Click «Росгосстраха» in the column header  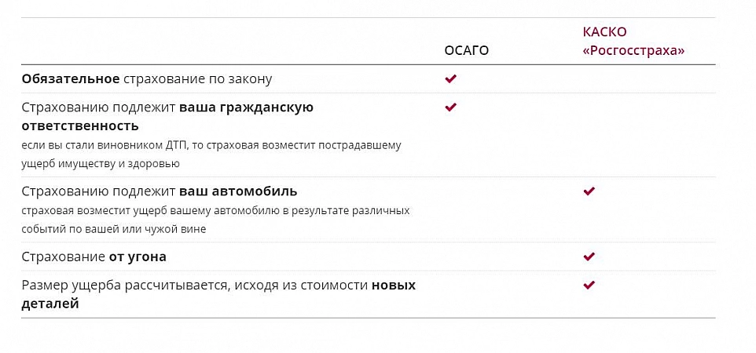[633, 51]
